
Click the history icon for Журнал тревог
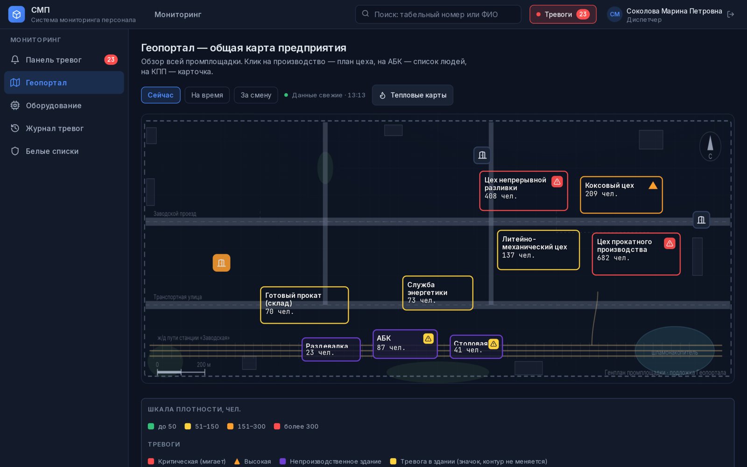click(x=15, y=128)
